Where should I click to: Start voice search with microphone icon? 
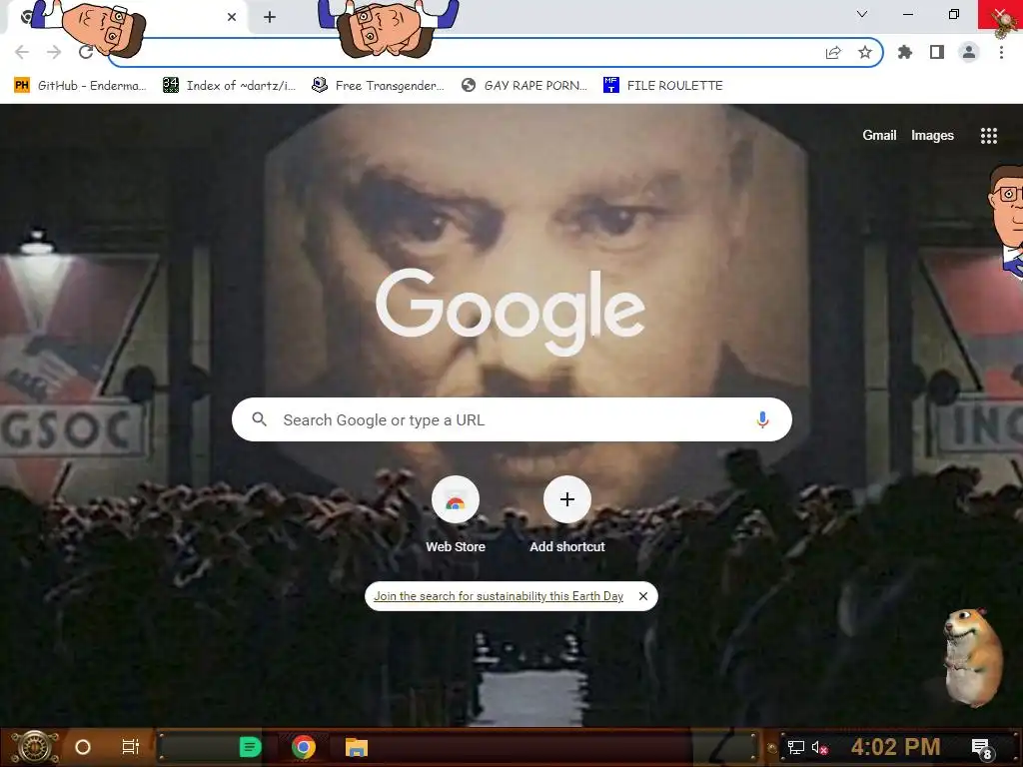pos(762,419)
